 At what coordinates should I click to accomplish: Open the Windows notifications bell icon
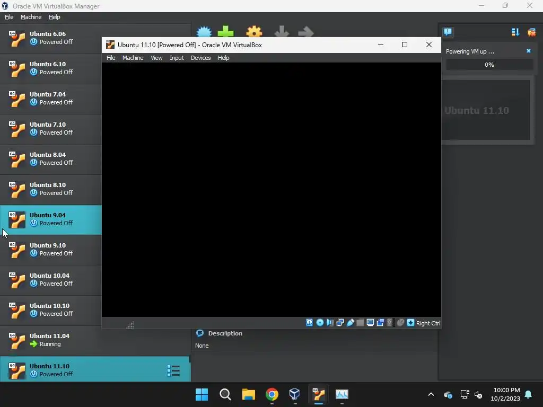coord(529,394)
